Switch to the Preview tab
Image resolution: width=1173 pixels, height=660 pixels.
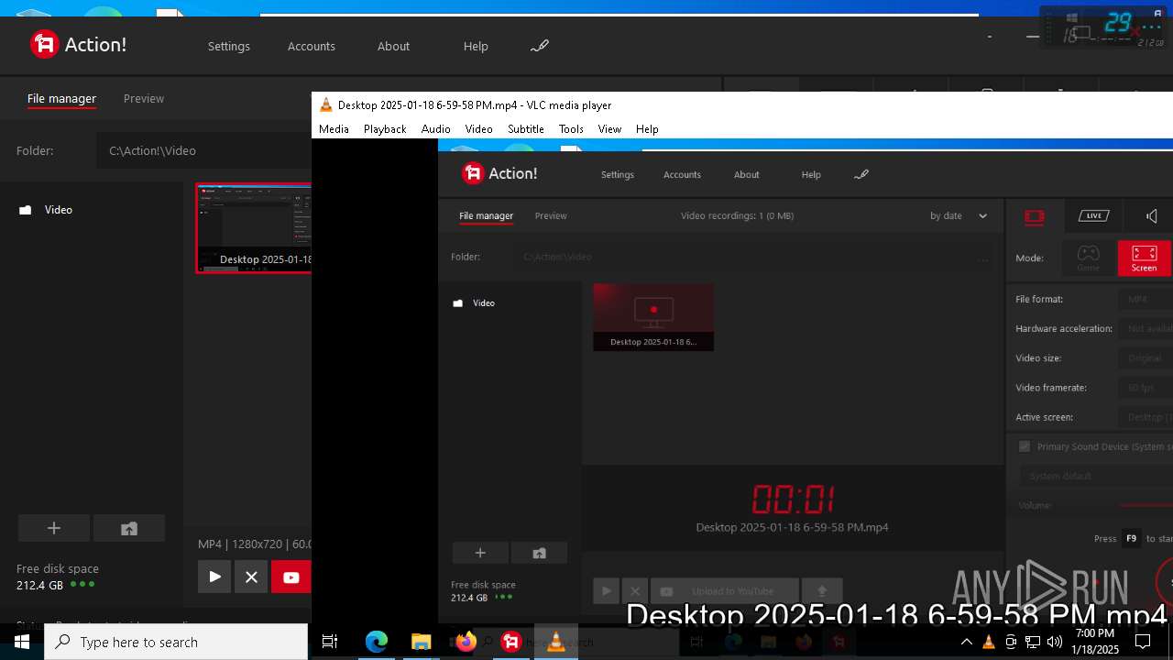[x=144, y=98]
